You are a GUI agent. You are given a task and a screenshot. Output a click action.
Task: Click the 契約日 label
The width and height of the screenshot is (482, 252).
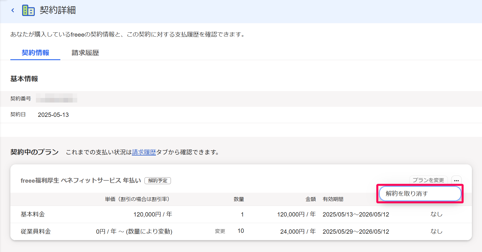[18, 115]
